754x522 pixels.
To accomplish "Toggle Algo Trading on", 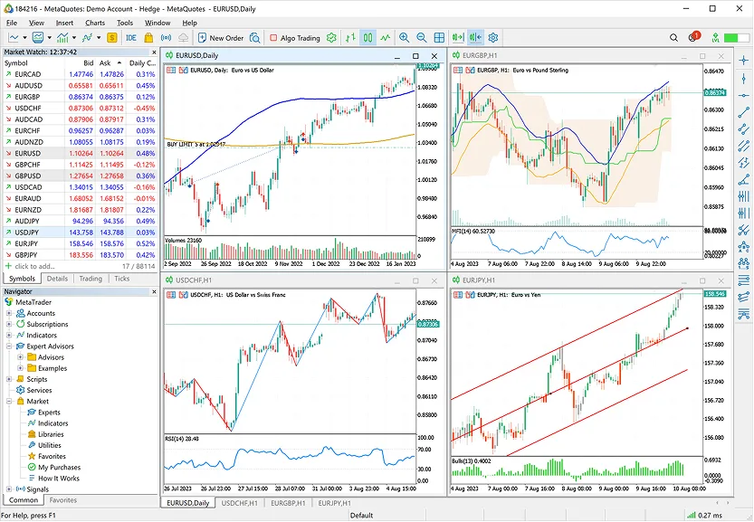I will tap(295, 38).
